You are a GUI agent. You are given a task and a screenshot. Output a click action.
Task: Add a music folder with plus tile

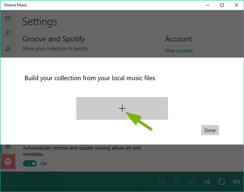click(x=122, y=108)
